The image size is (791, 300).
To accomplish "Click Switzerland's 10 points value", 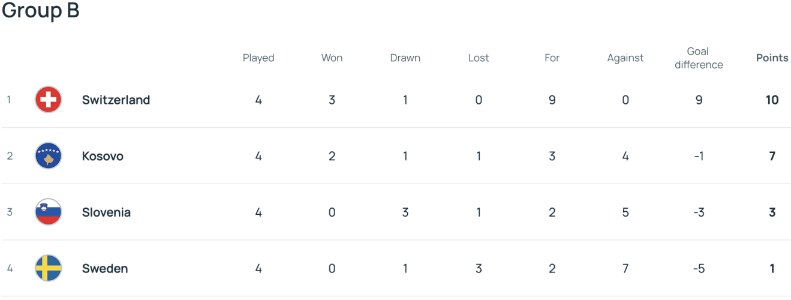I will point(772,100).
